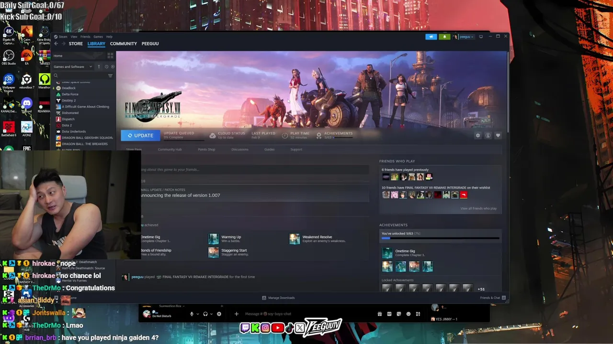
Task: Click the blue Update button
Action: [x=140, y=136]
